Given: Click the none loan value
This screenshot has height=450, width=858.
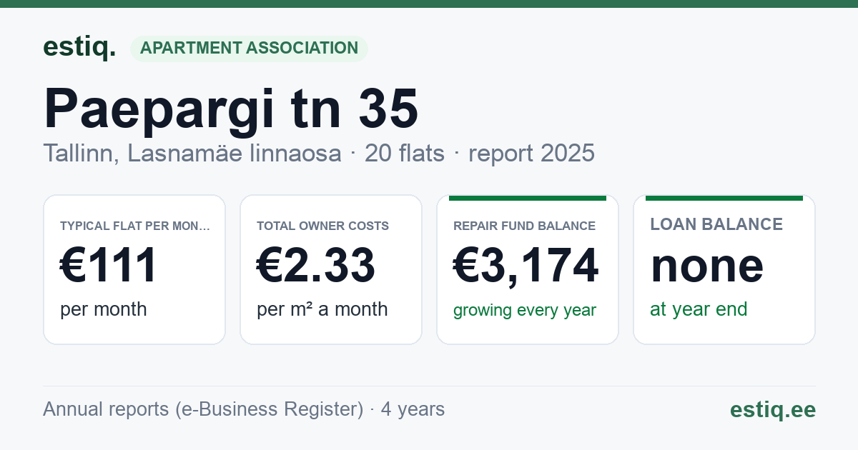Looking at the screenshot, I should (x=706, y=265).
